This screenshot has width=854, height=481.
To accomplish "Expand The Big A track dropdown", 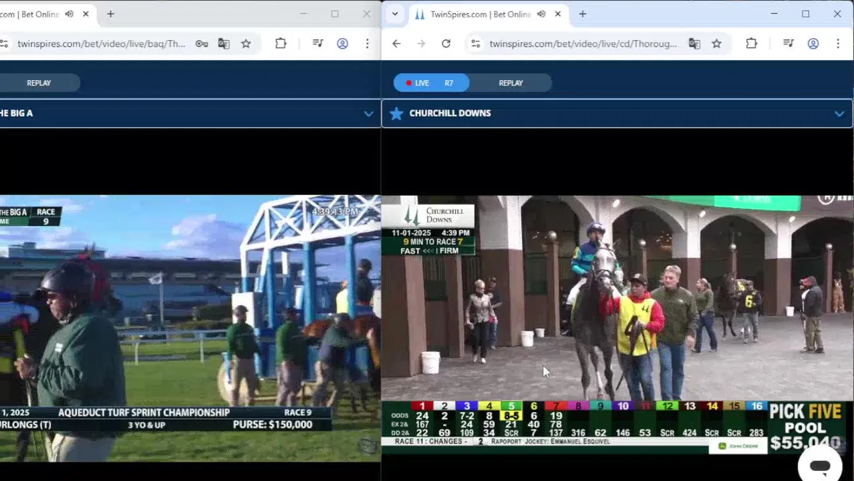I will pyautogui.click(x=368, y=114).
